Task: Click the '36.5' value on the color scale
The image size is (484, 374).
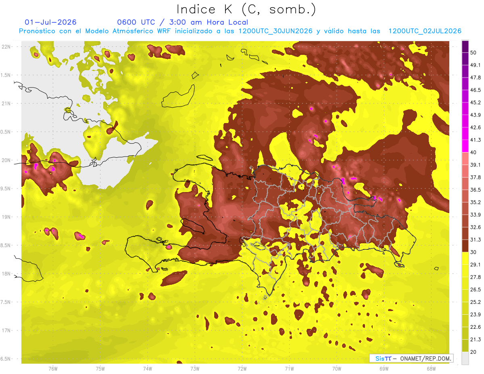Action: coord(476,190)
